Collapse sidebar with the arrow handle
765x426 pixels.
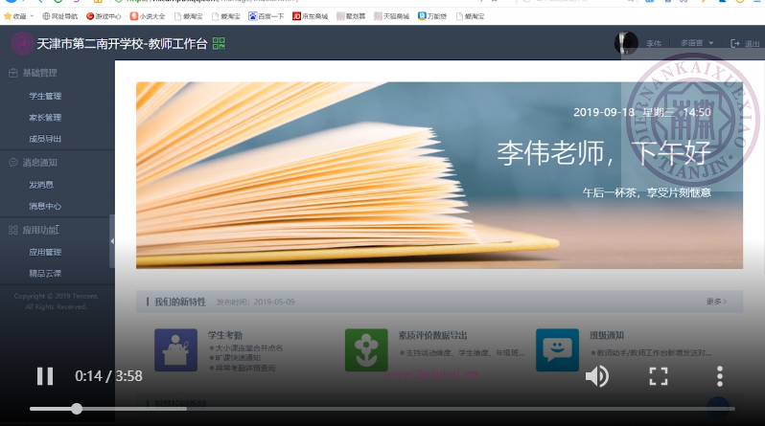coord(112,241)
